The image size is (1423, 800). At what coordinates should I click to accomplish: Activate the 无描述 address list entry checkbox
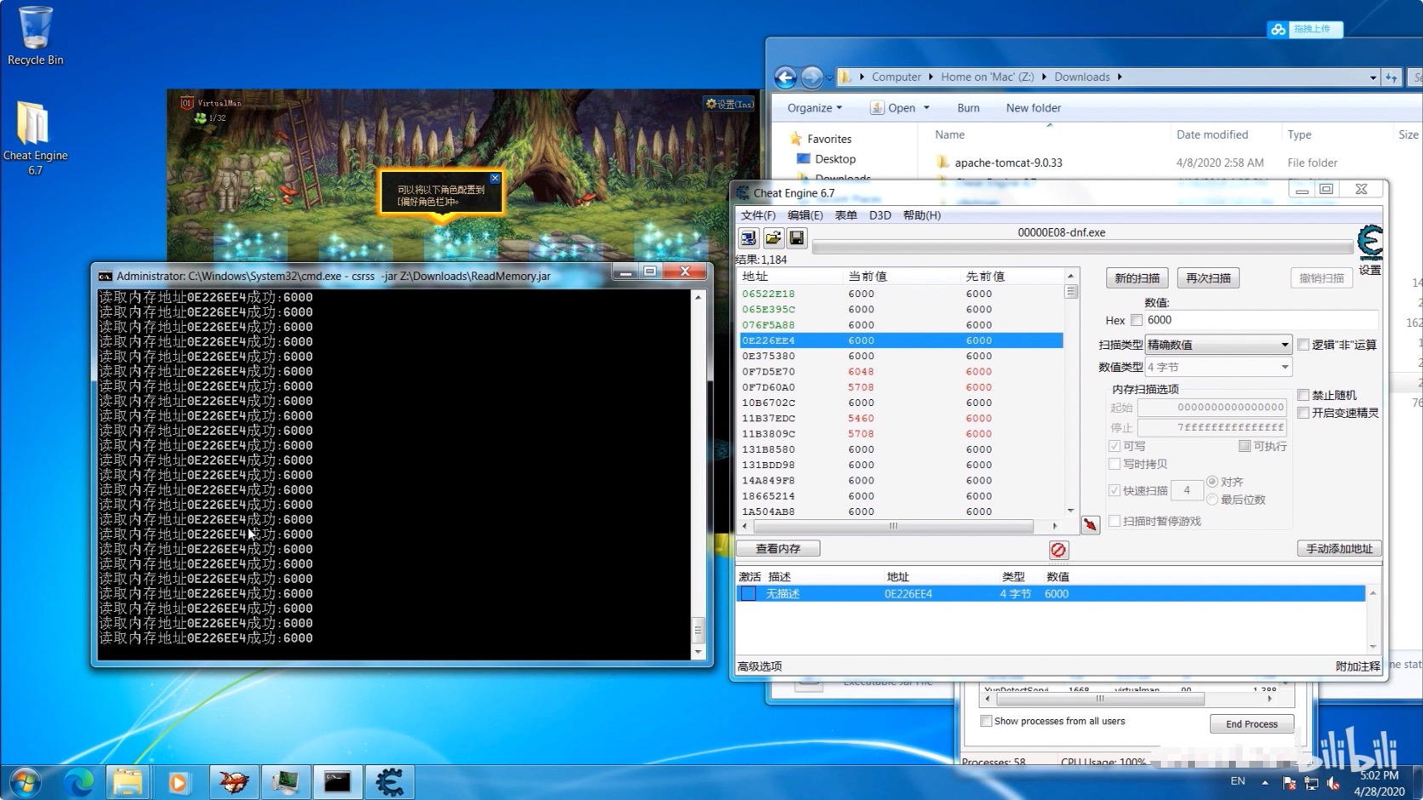pyautogui.click(x=748, y=594)
